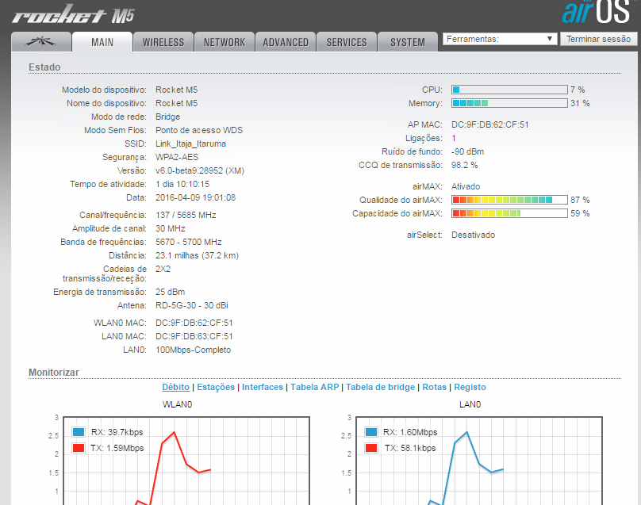This screenshot has width=641, height=505.
Task: Select antenna value RD-5G-30 - 30 dBi
Action: [x=192, y=305]
